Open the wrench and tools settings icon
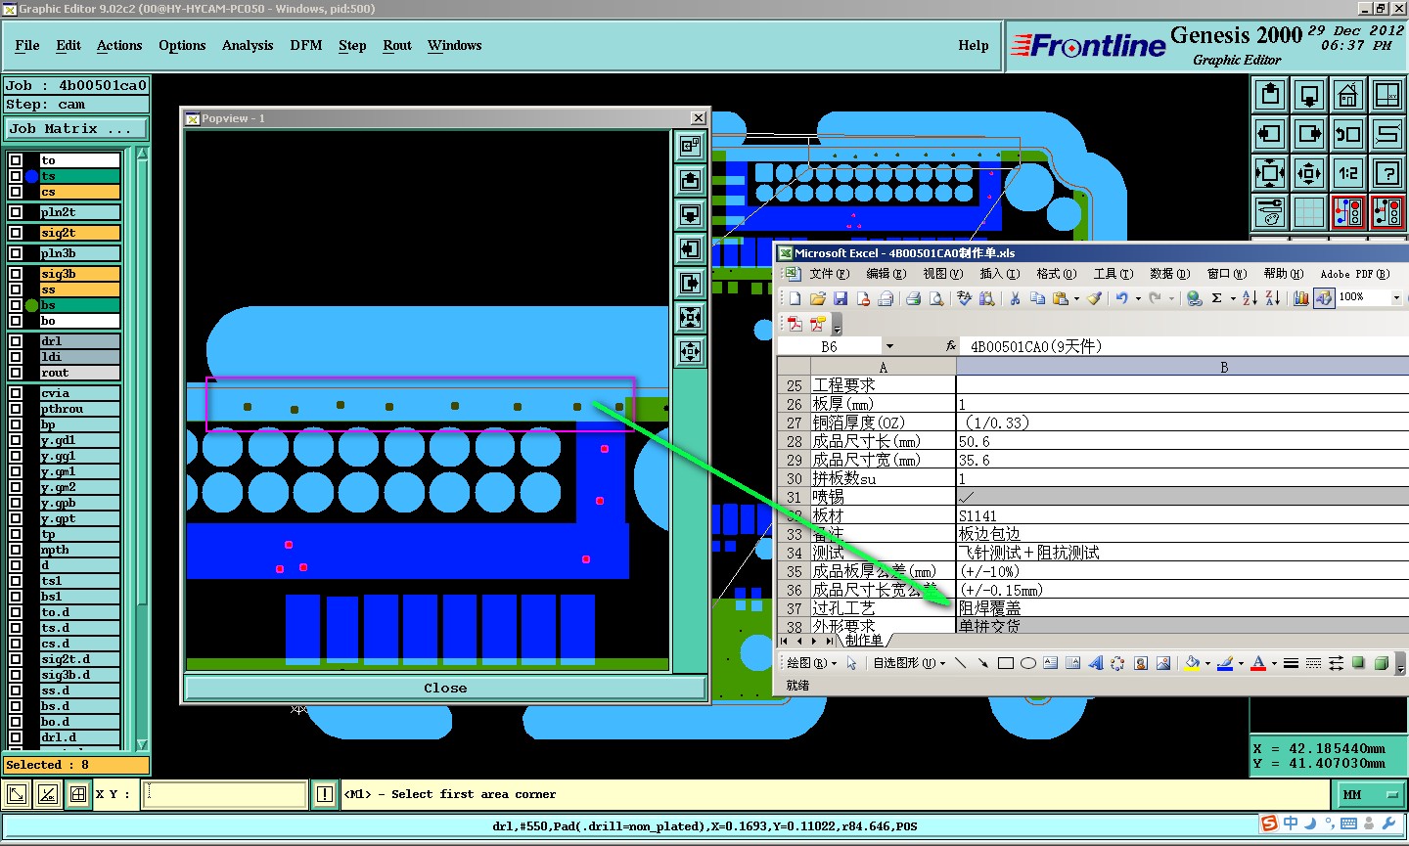This screenshot has height=846, width=1409. point(1270,212)
